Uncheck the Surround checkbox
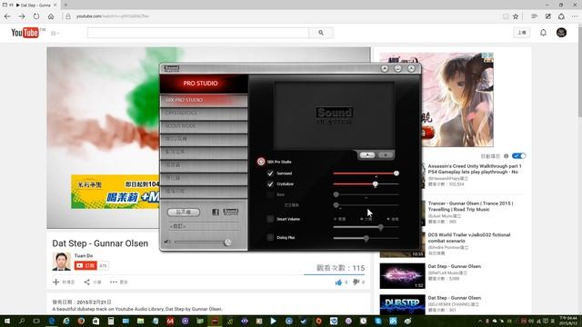This screenshot has height=327, width=582. 270,173
